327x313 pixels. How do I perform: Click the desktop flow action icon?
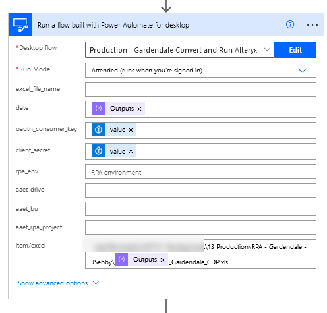pyautogui.click(x=20, y=25)
